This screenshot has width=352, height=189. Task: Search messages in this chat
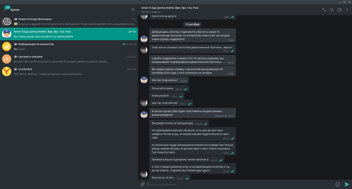(332, 9)
